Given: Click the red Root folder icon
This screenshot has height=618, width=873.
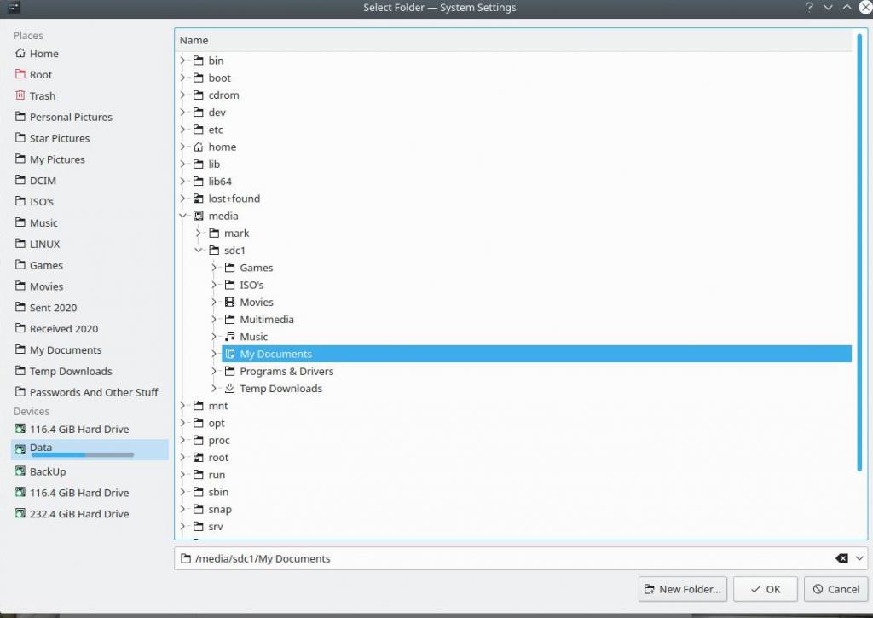Looking at the screenshot, I should [20, 75].
